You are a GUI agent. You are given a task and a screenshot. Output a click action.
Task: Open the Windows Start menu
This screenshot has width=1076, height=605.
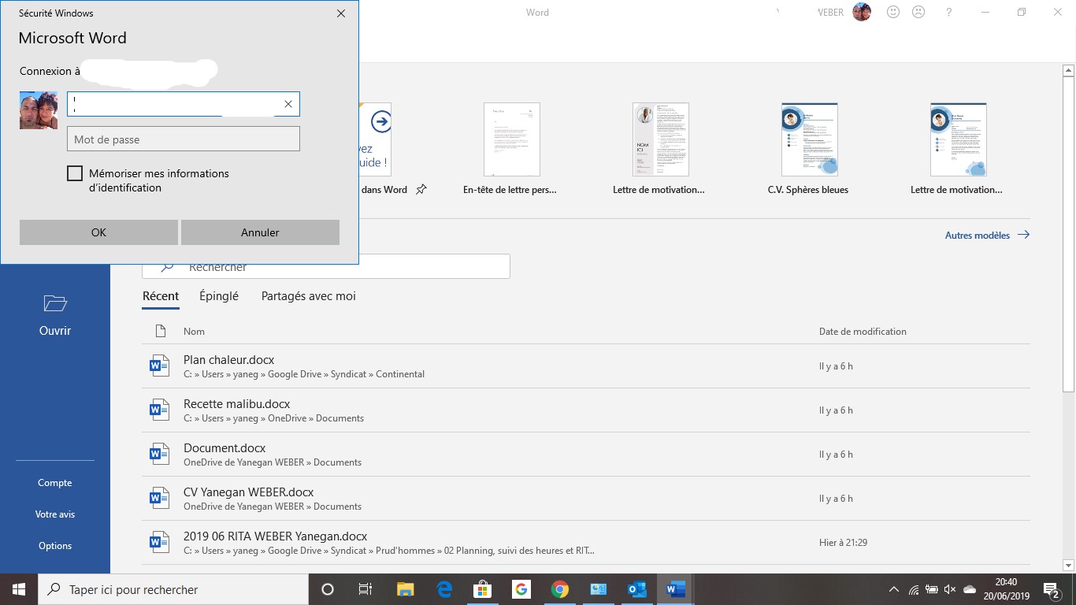pos(19,589)
